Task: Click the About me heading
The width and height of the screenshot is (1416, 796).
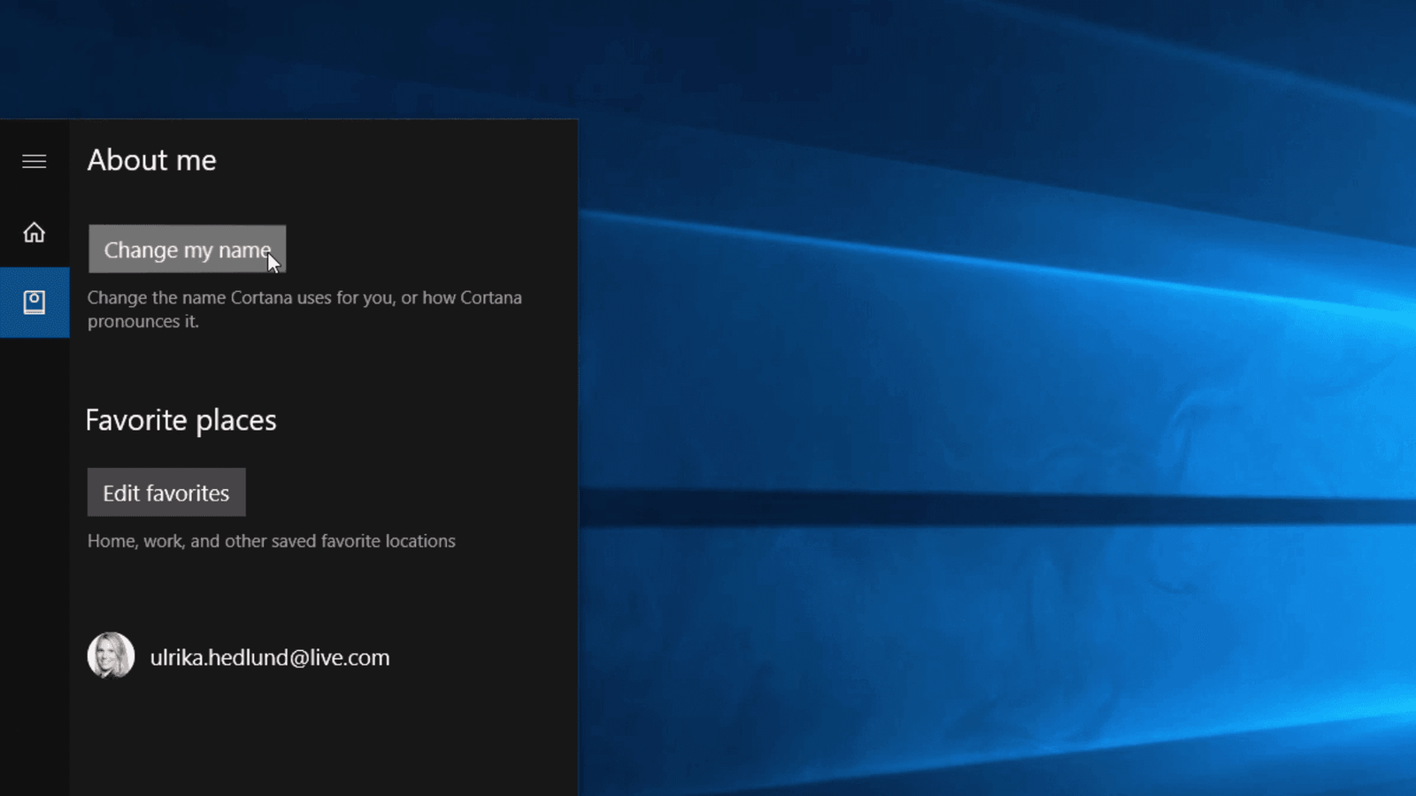Action: [x=151, y=160]
